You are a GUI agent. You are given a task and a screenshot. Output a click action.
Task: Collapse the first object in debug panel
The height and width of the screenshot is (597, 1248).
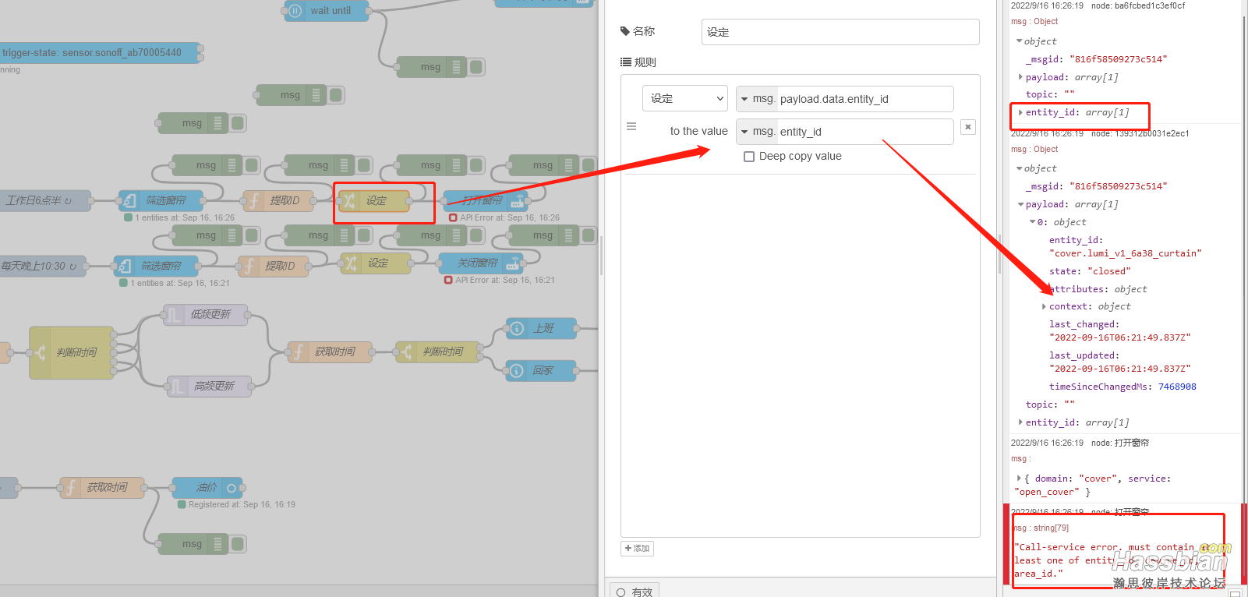point(1019,41)
